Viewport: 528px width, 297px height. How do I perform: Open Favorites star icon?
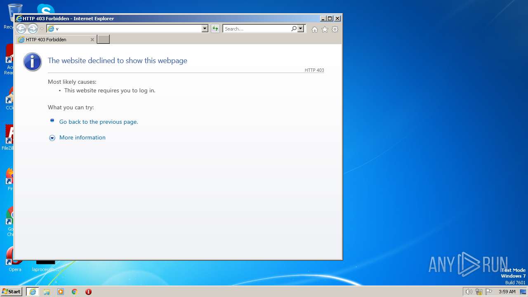pyautogui.click(x=325, y=29)
